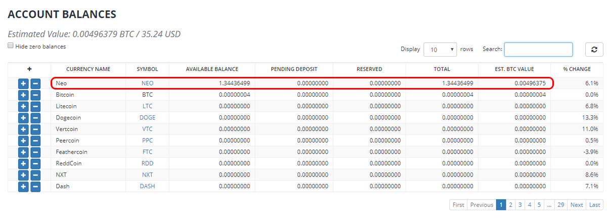Open the NEO symbol link
This screenshot has width=607, height=218.
[147, 83]
